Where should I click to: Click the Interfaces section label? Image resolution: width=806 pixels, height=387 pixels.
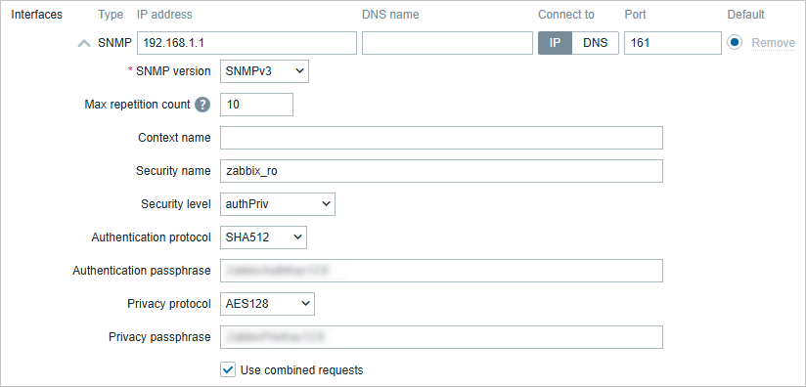[36, 15]
